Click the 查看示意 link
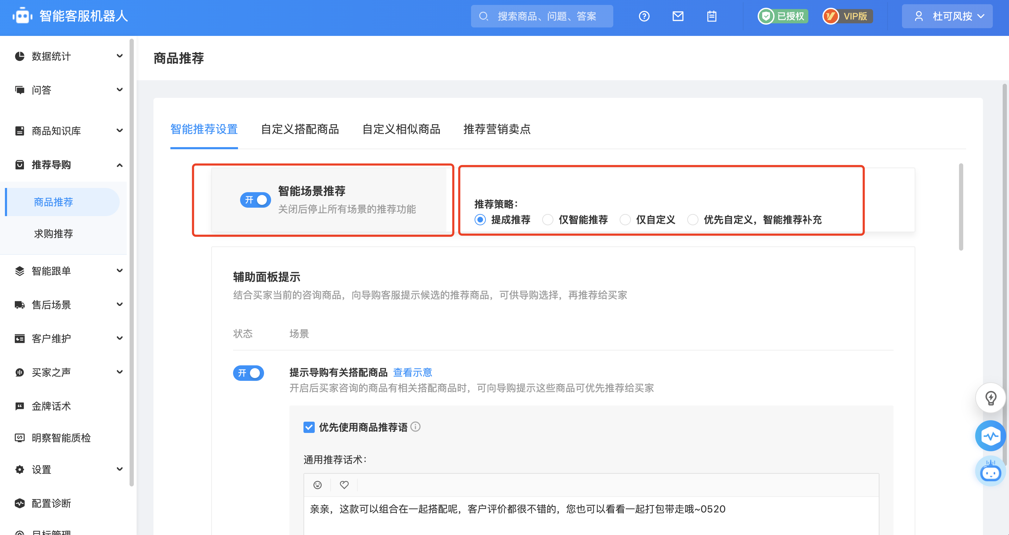The width and height of the screenshot is (1009, 535). click(413, 372)
